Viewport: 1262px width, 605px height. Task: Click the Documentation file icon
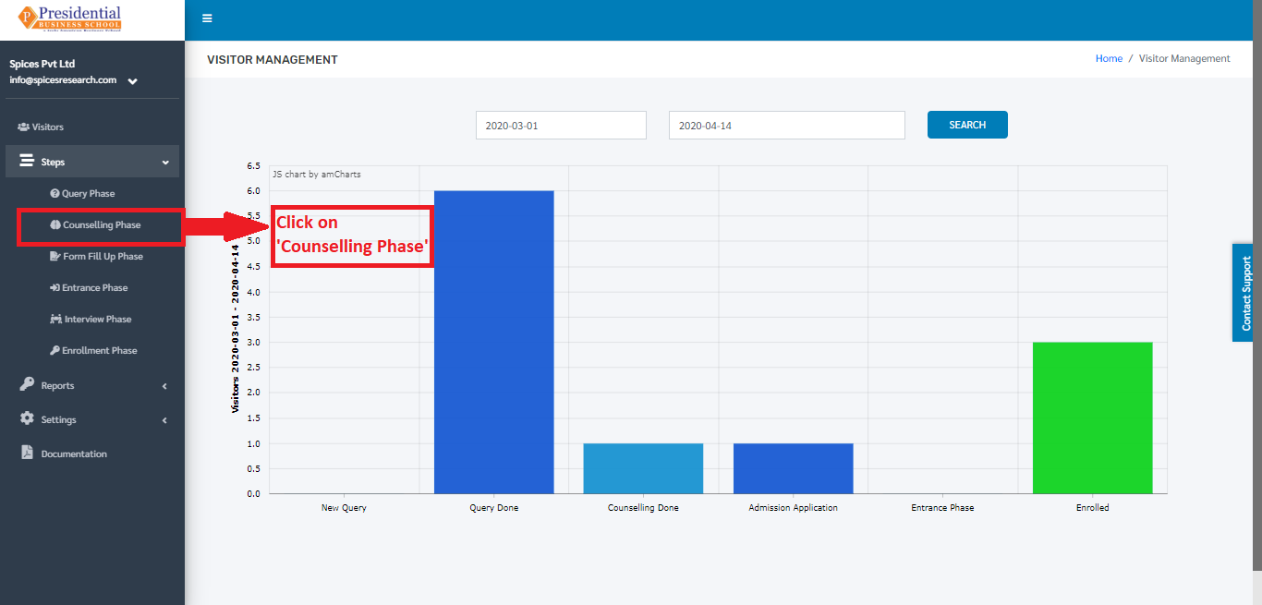pyautogui.click(x=27, y=453)
